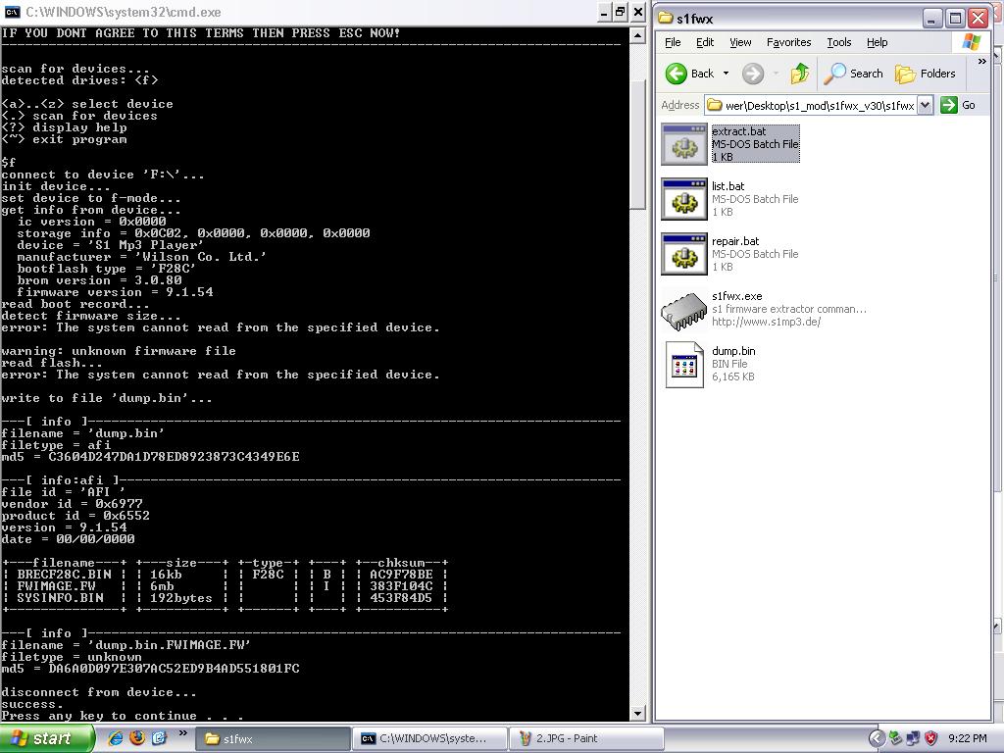Image resolution: width=1004 pixels, height=753 pixels.
Task: Select the list.bat batch file icon
Action: (683, 199)
